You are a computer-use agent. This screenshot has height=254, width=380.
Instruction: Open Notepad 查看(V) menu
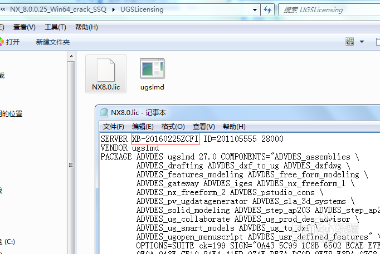coord(203,127)
